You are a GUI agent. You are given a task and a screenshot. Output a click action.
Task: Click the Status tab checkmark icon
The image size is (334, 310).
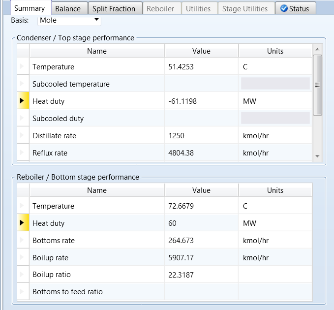click(284, 8)
